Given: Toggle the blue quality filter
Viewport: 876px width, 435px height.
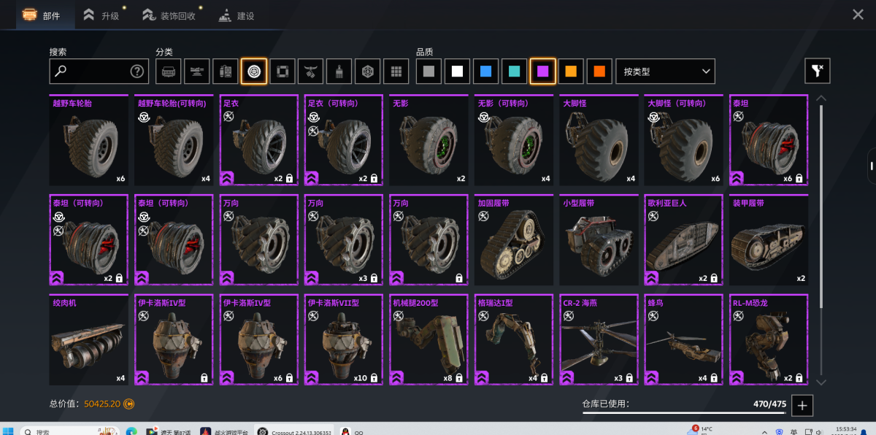Looking at the screenshot, I should click(x=485, y=72).
